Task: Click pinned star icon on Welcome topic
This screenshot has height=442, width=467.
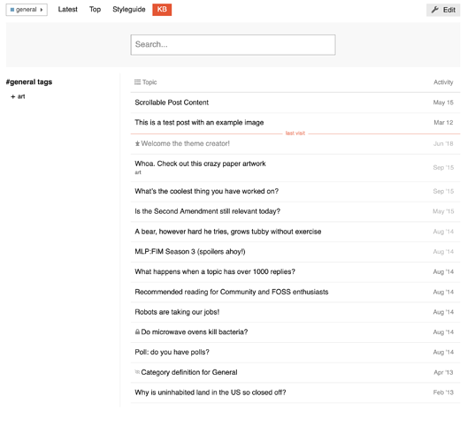Action: tap(137, 144)
